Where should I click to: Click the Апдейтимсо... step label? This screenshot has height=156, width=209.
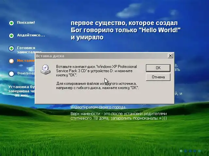coord(31,35)
